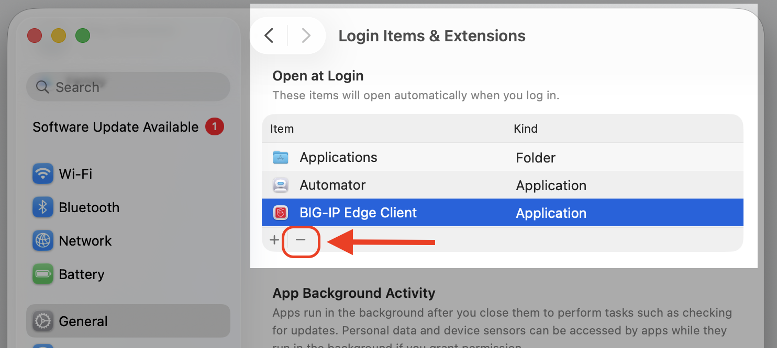Select the Automator row name
The image size is (777, 348).
pos(332,185)
